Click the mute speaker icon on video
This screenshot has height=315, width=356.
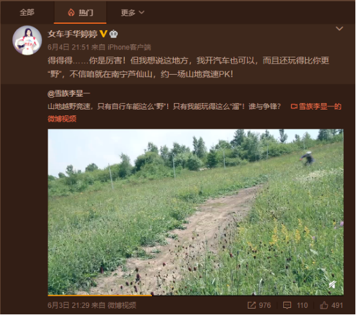333,284
